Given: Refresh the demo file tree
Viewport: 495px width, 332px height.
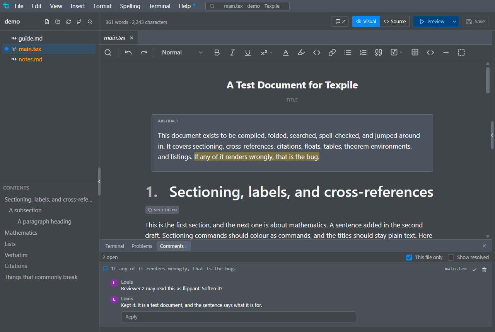Looking at the screenshot, I should (x=68, y=22).
